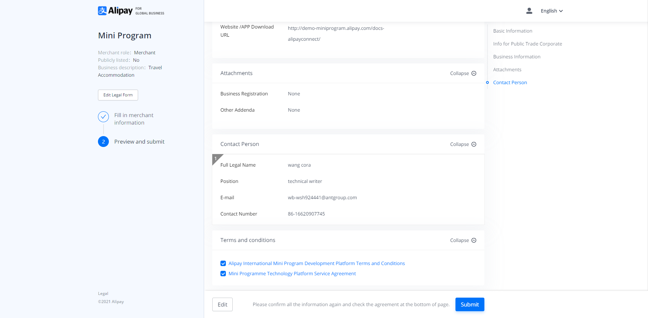Select Contact Person in the side navigation
The image size is (648, 318).
tap(510, 82)
